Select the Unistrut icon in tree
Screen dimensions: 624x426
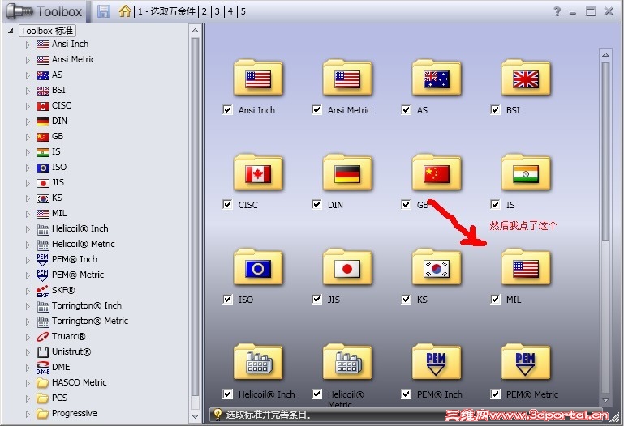42,352
